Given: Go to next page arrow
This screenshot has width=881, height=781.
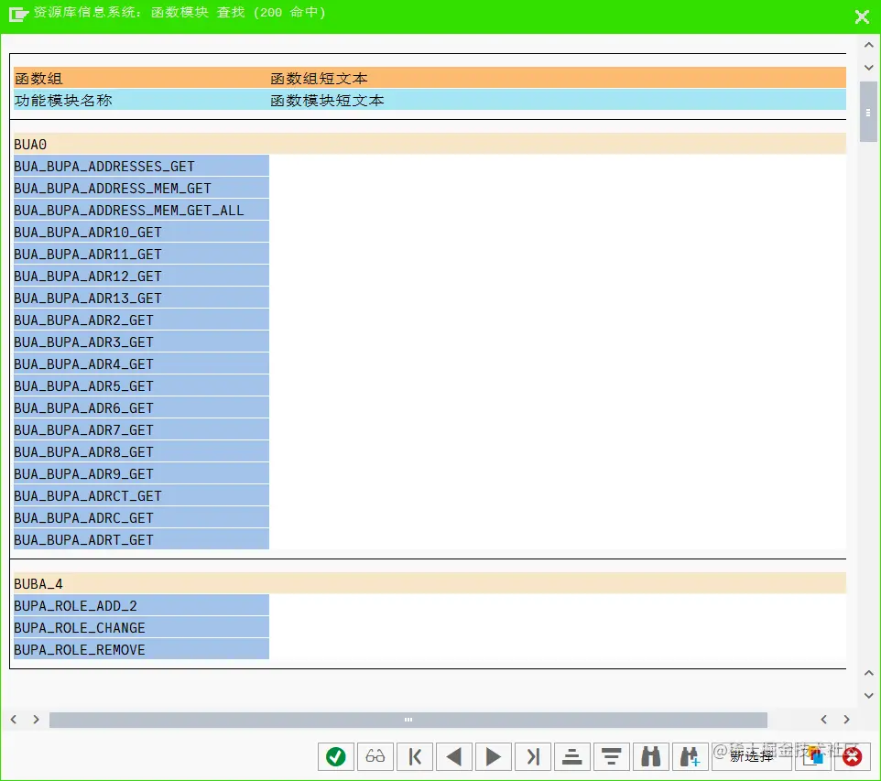Looking at the screenshot, I should 494,757.
